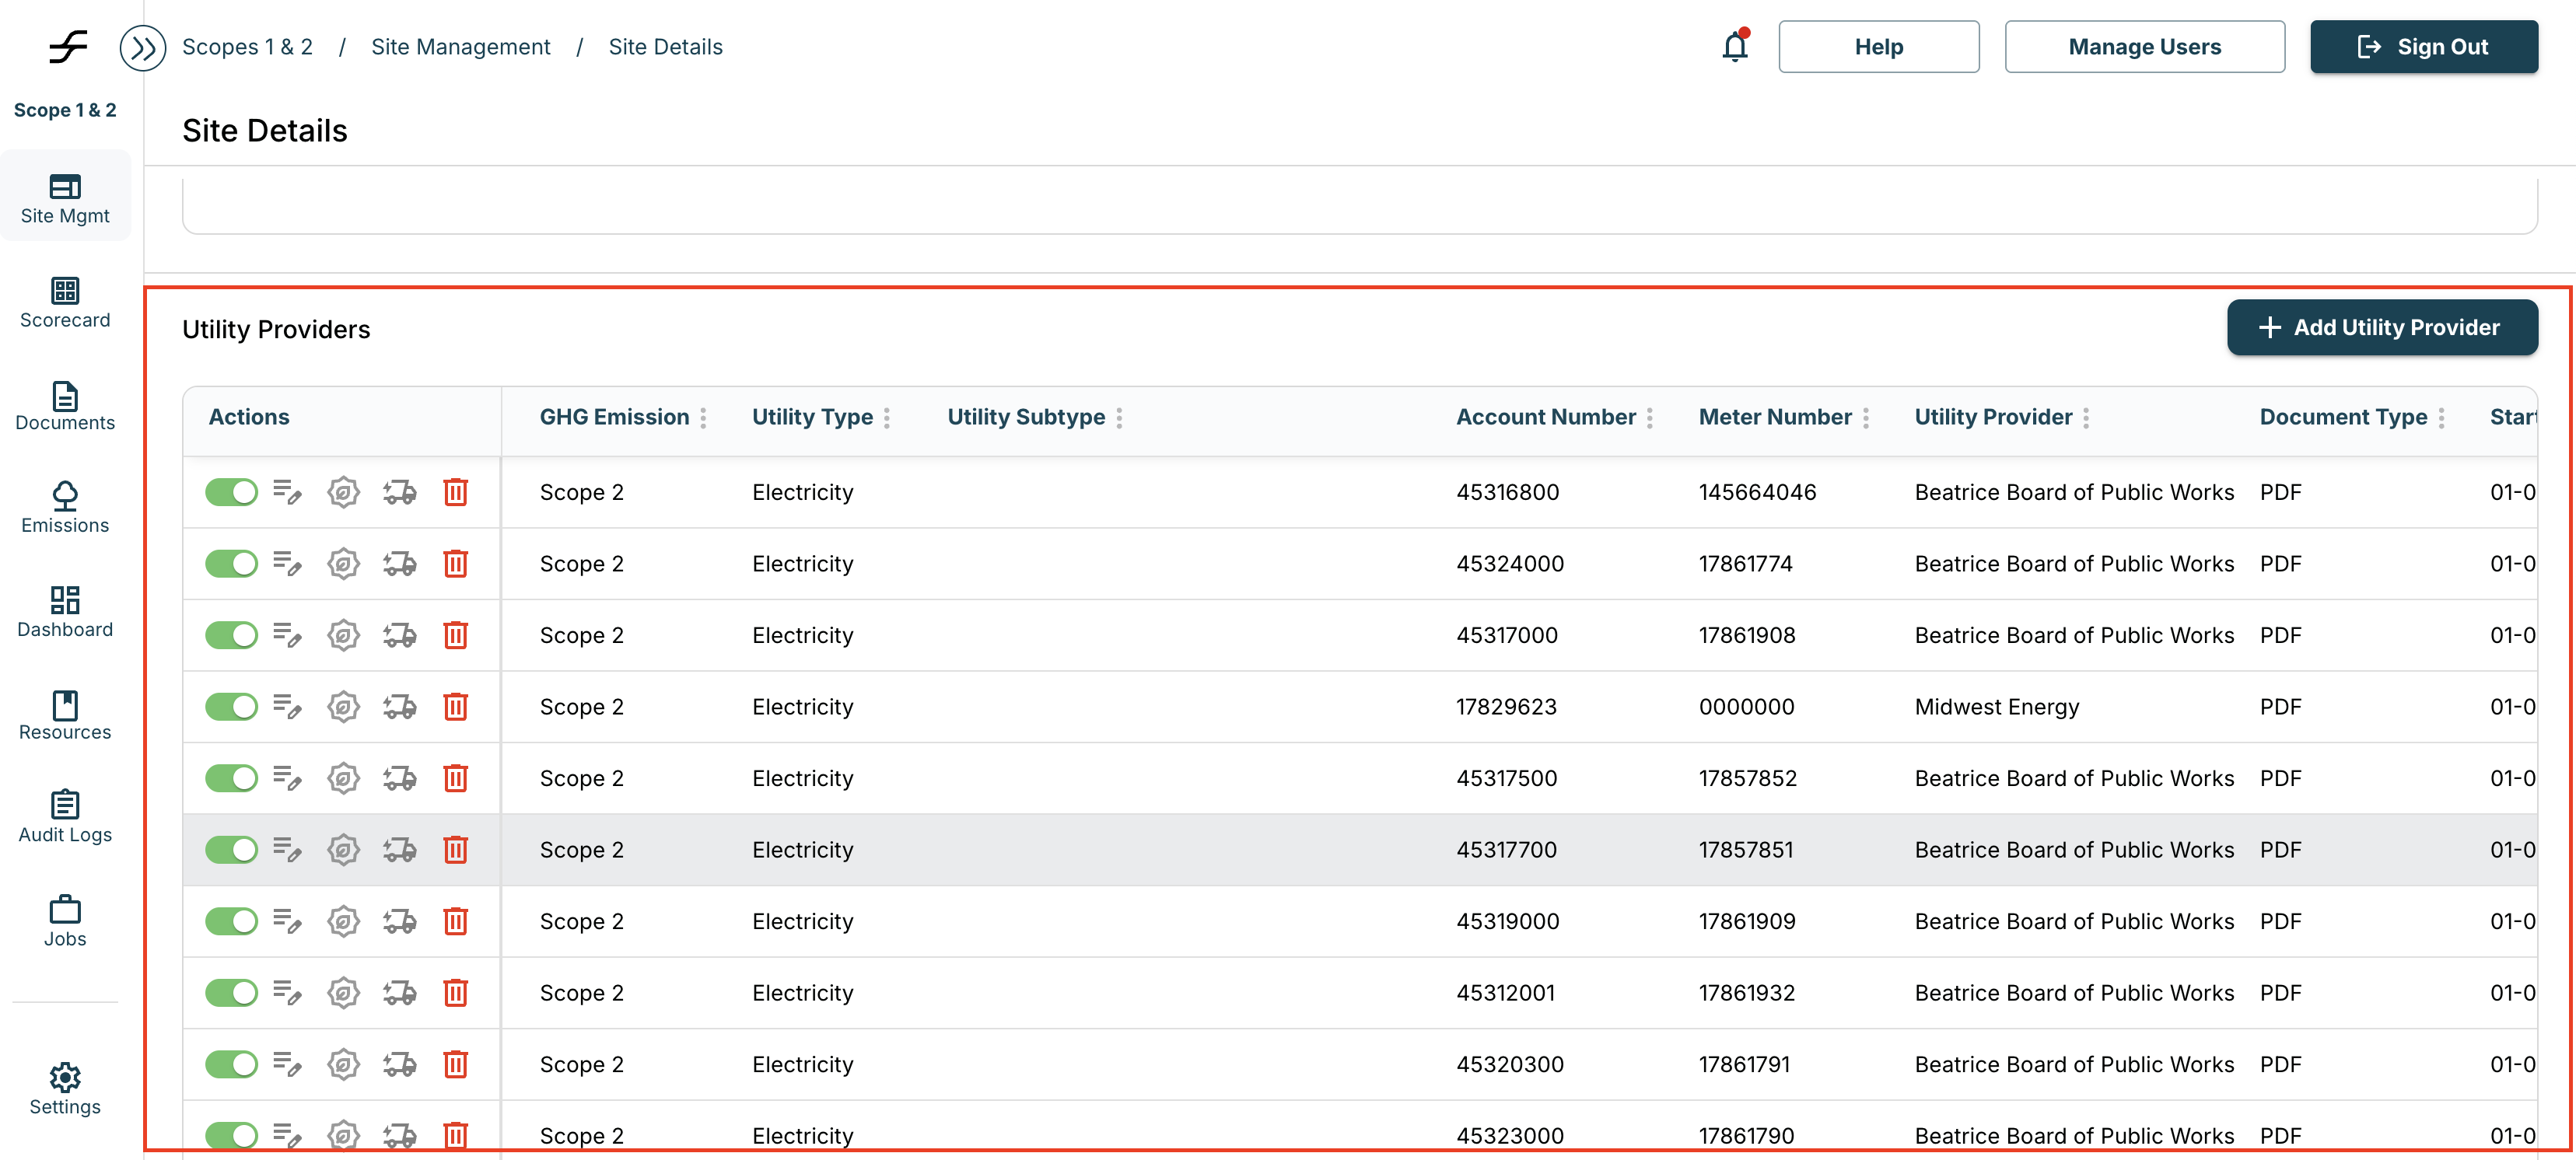2576x1160 pixels.
Task: Open GHG Emission column menu
Action: coord(703,418)
